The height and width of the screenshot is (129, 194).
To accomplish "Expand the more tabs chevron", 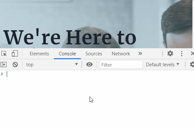I will tap(140, 53).
